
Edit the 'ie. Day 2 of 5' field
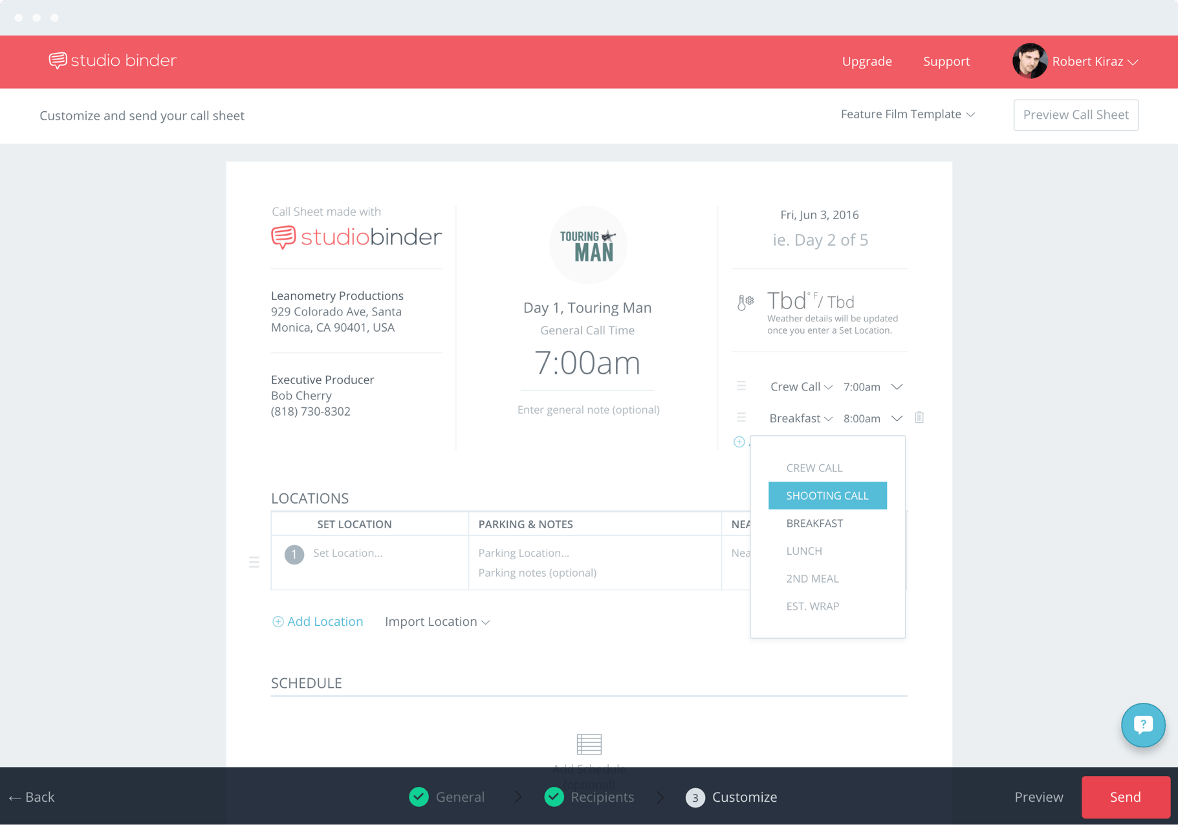pyautogui.click(x=820, y=240)
